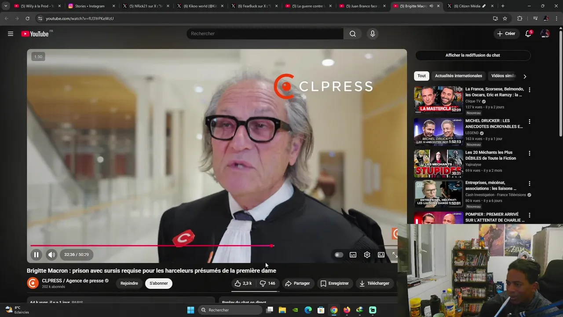This screenshot has height=317, width=563.
Task: Download the video with Télécharger
Action: 374,284
